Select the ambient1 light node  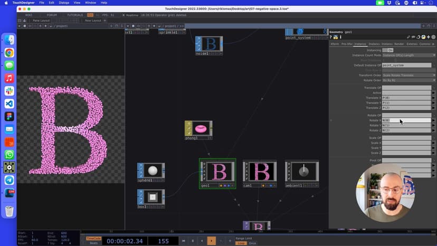[x=303, y=172]
